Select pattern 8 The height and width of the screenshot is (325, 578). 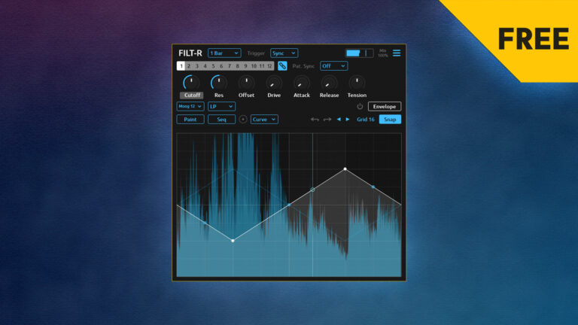click(237, 66)
